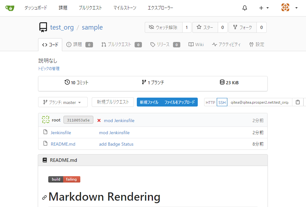The width and height of the screenshot is (306, 207).
Task: Open the ダッシュボード menu item
Action: point(36,8)
